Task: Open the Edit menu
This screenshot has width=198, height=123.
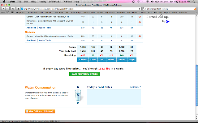Action: [x=26, y=2]
